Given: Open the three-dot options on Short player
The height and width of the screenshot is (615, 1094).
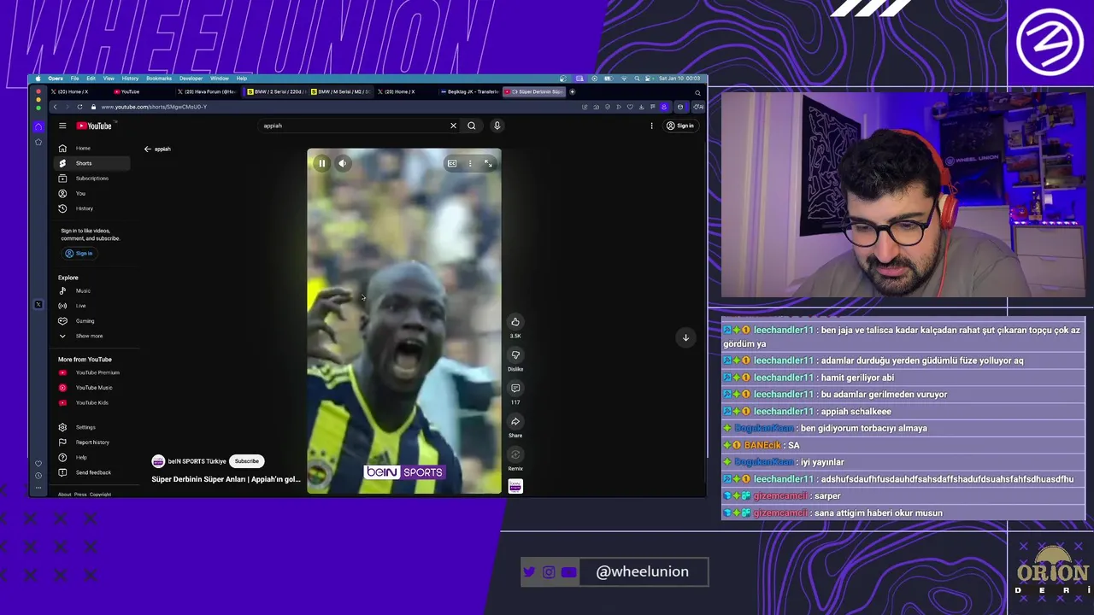Looking at the screenshot, I should pos(470,163).
